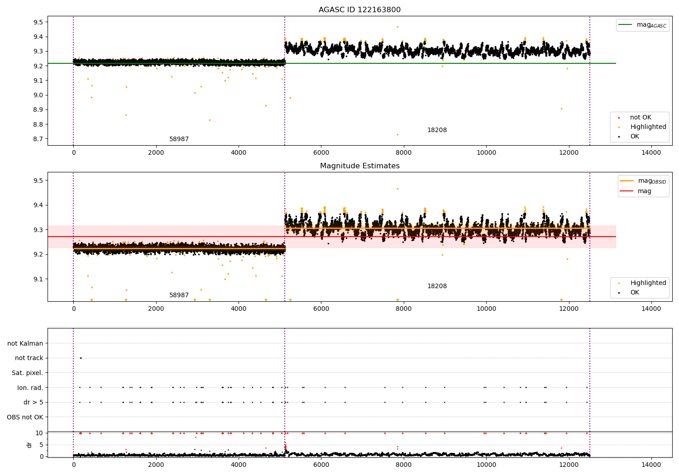Click "58987" in the Magnitude Estimates plot
This screenshot has height=475, width=679.
point(179,295)
